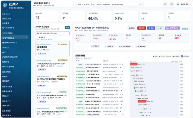Image resolution: width=193 pixels, height=118 pixels.
Task: Switch to the 4. 产品过程确认 phase tab
Action: [124, 46]
